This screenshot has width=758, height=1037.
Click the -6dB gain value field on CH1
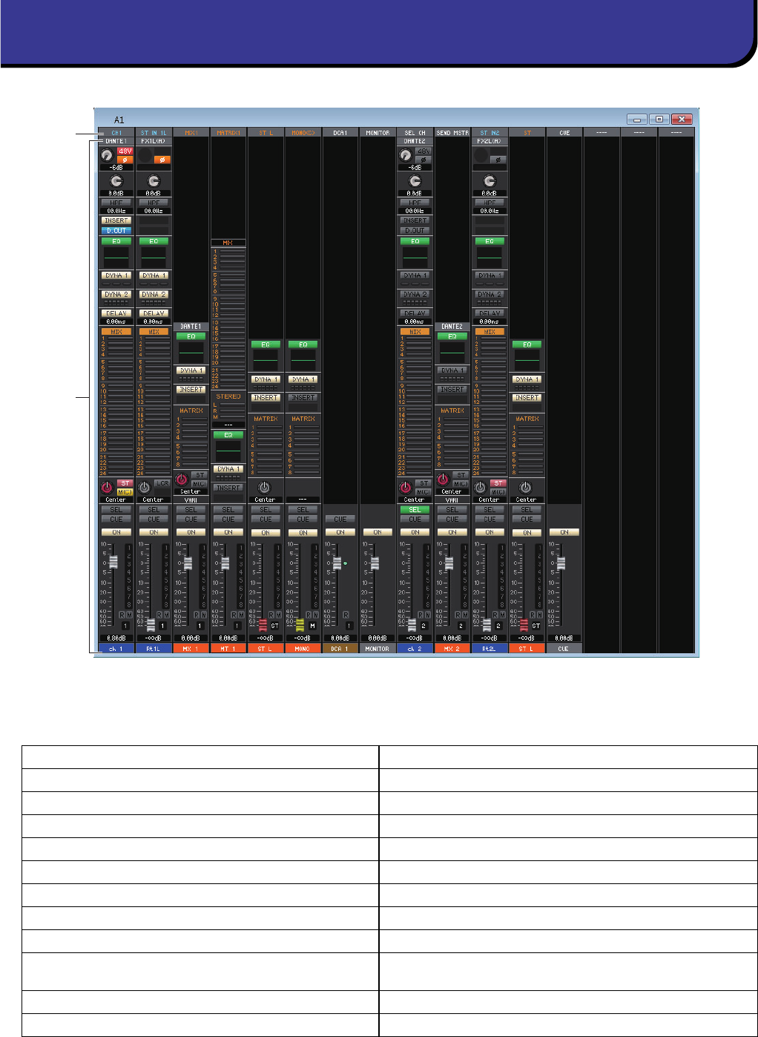tap(116, 168)
